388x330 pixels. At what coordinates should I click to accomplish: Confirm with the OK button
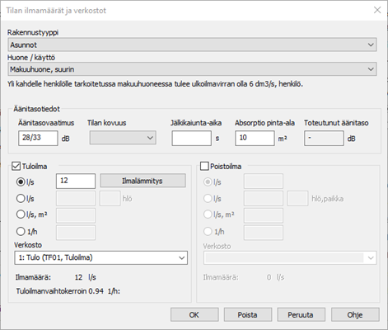point(194,314)
